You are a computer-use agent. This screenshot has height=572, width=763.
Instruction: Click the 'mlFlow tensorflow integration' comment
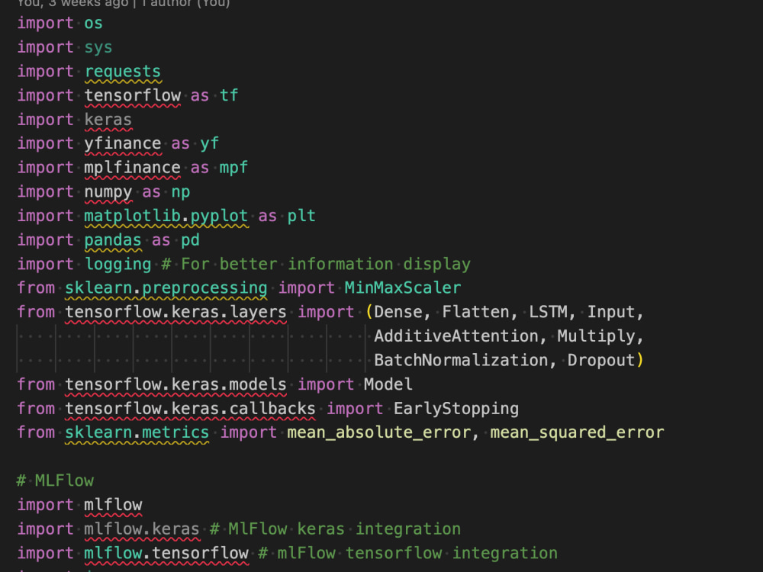click(417, 554)
